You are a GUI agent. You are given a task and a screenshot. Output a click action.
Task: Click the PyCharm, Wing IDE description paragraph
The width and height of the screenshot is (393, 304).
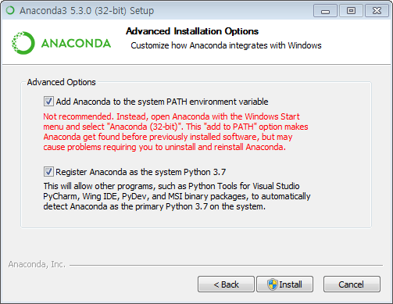177,196
